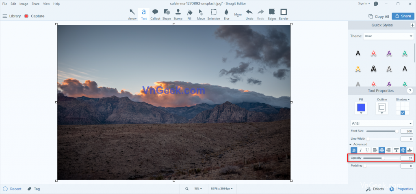Apply the Border effect

284,14
